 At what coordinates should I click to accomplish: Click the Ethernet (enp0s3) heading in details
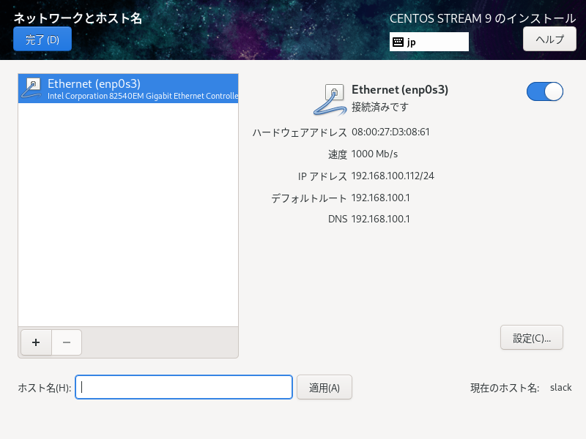400,89
